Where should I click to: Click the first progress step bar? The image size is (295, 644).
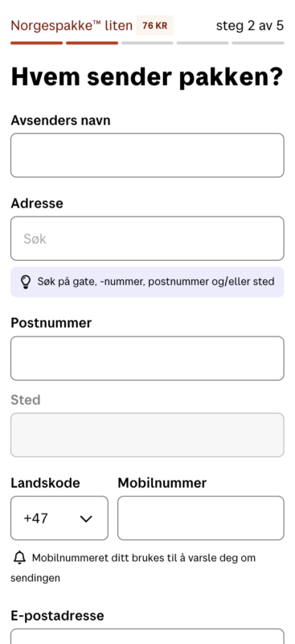click(x=36, y=43)
